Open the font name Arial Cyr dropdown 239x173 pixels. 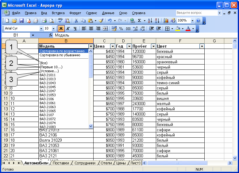pyautogui.click(x=41, y=29)
